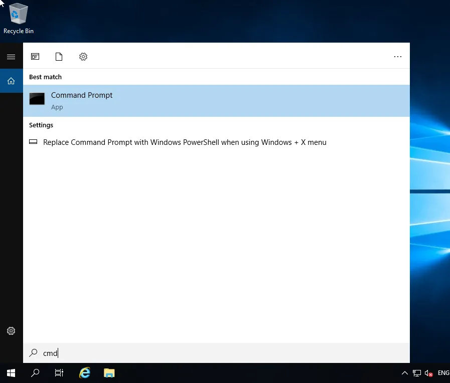Expand the hamburger menu in search sidebar
Image resolution: width=450 pixels, height=383 pixels.
[x=11, y=57]
